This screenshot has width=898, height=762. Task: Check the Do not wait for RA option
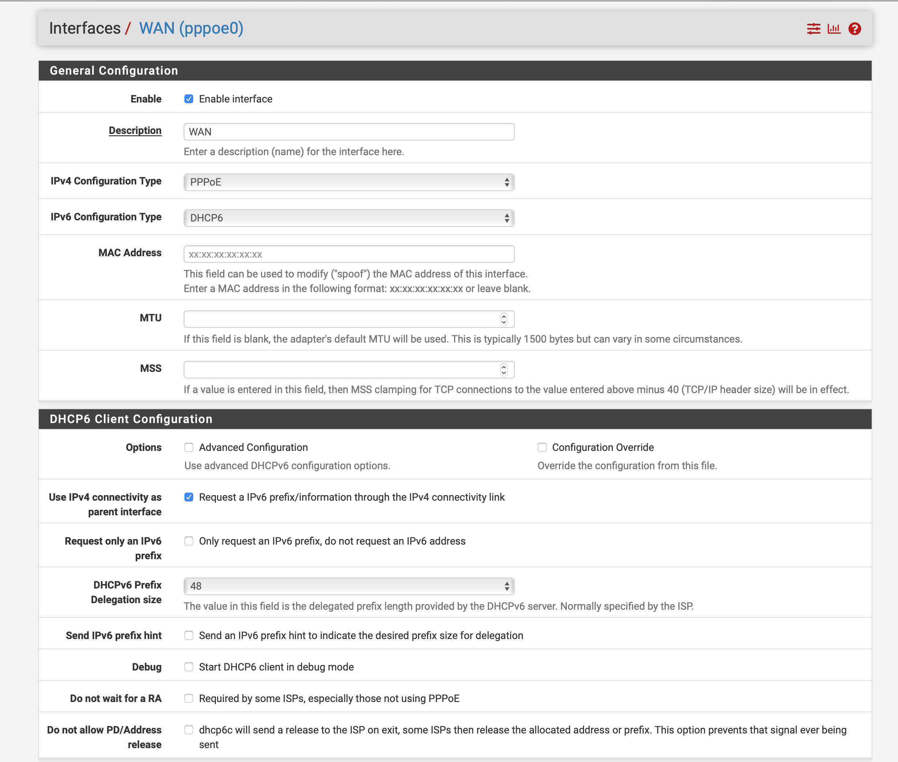(189, 698)
